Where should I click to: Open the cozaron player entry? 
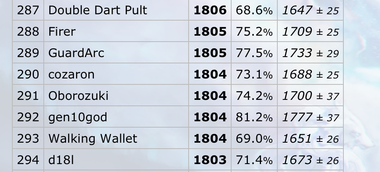point(71,74)
